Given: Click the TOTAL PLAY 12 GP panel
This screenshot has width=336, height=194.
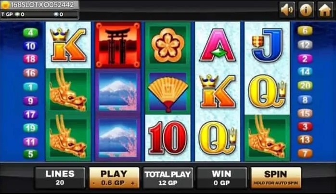Looking at the screenshot, I should click(168, 178).
